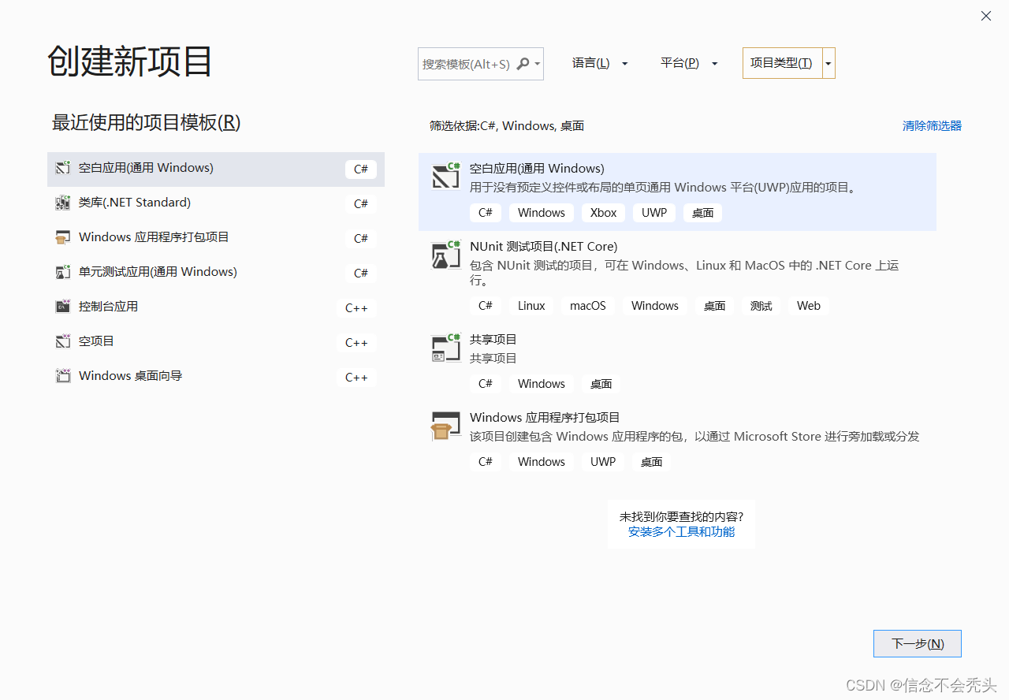1009x700 pixels.
Task: Click the macOS tag under NUnit project
Action: click(x=588, y=306)
